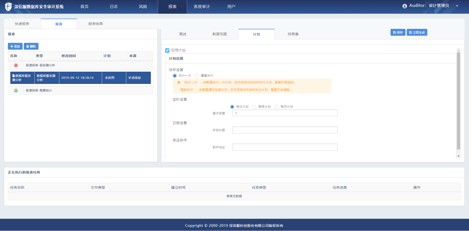Click the file icon of 数据库服务器分析 report
This screenshot has height=231, width=469.
tap(13, 75)
